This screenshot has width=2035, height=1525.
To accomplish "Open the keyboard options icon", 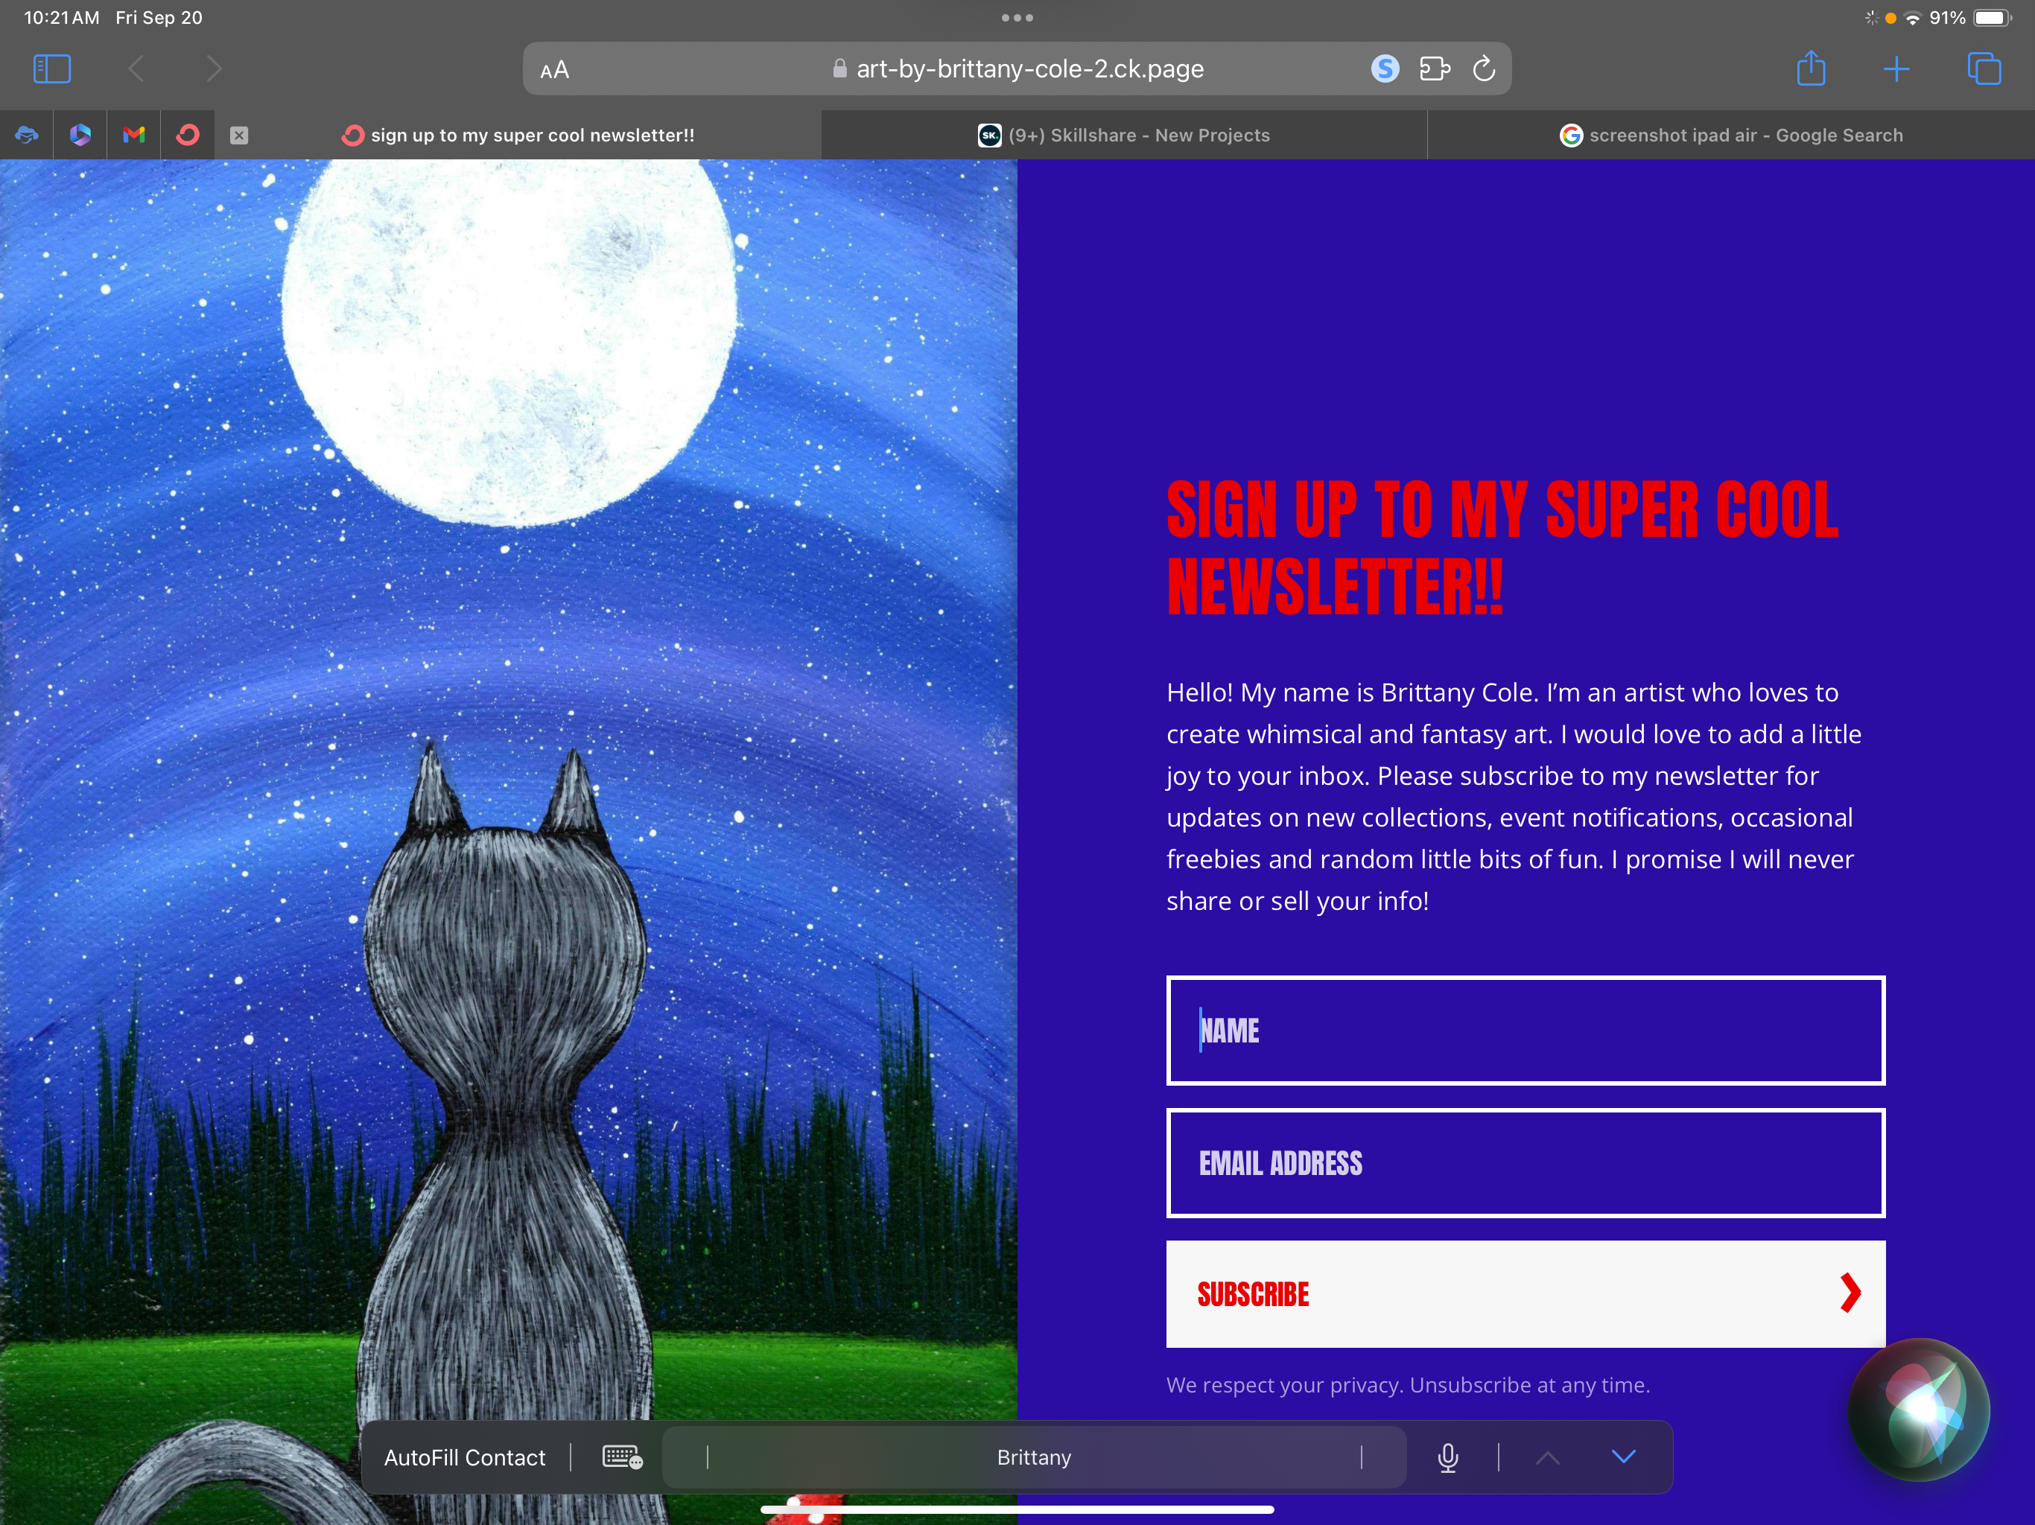I will click(x=622, y=1457).
